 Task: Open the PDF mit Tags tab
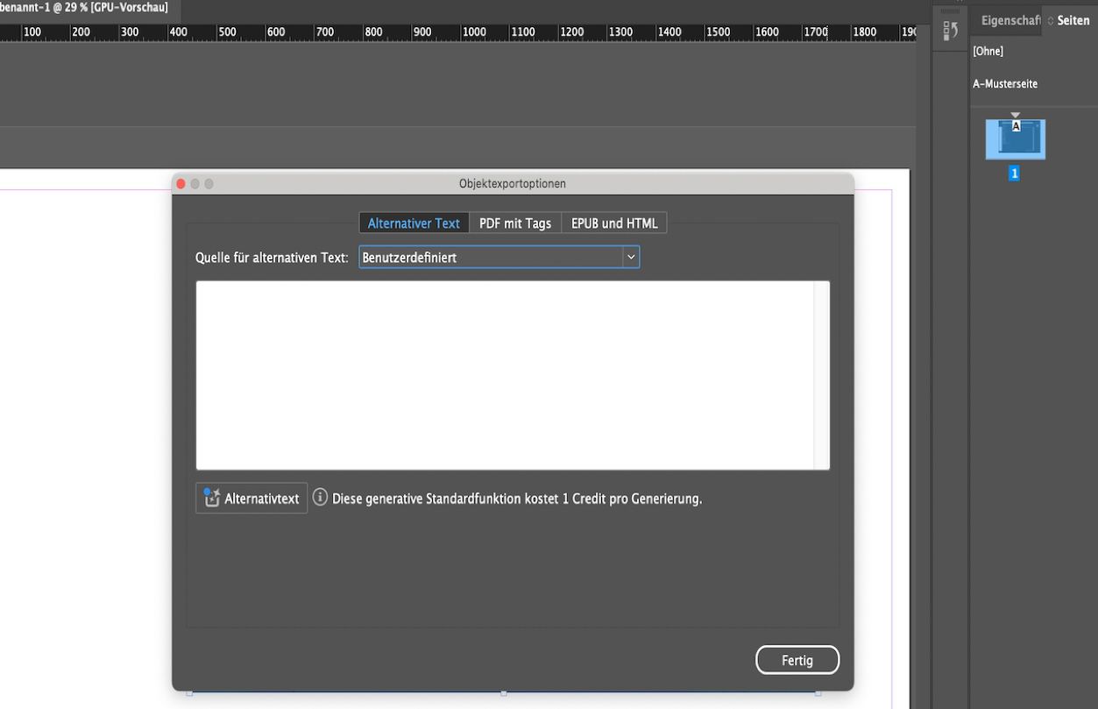pos(514,223)
